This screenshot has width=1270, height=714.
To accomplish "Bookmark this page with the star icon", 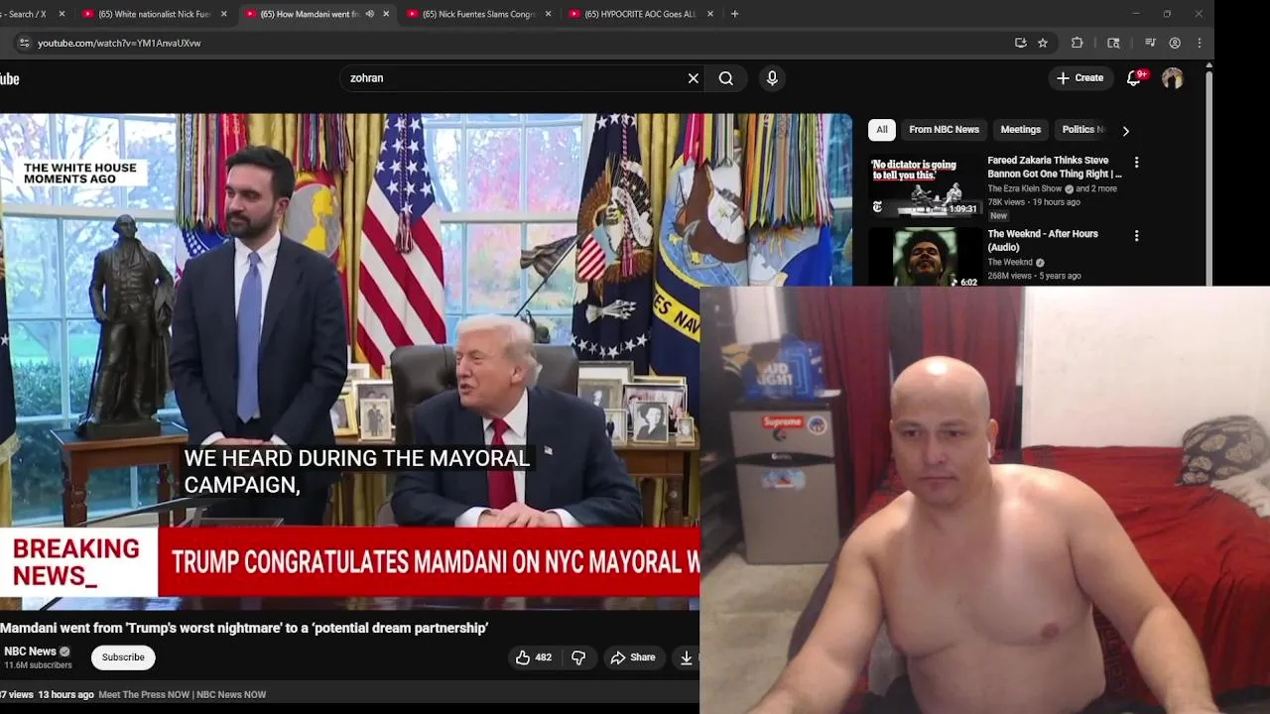I will pyautogui.click(x=1043, y=43).
